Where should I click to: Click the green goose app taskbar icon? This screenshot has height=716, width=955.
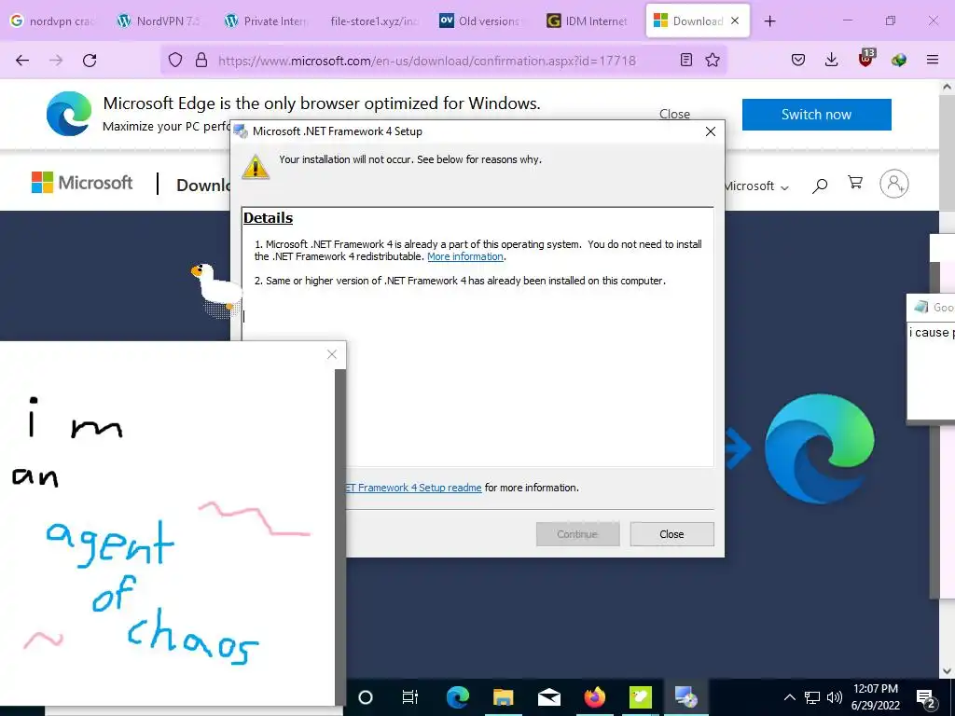(640, 697)
